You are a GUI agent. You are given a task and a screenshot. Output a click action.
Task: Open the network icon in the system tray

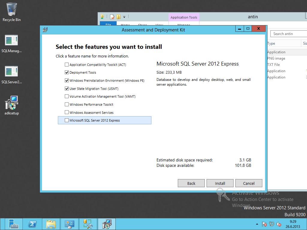[272, 224]
